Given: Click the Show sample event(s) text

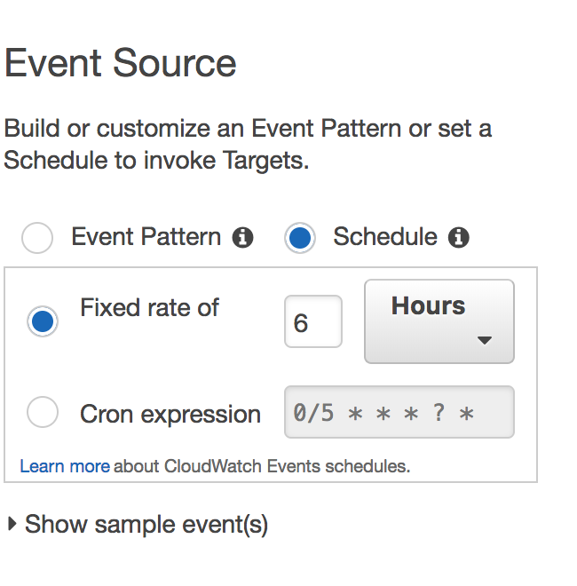Looking at the screenshot, I should (146, 525).
